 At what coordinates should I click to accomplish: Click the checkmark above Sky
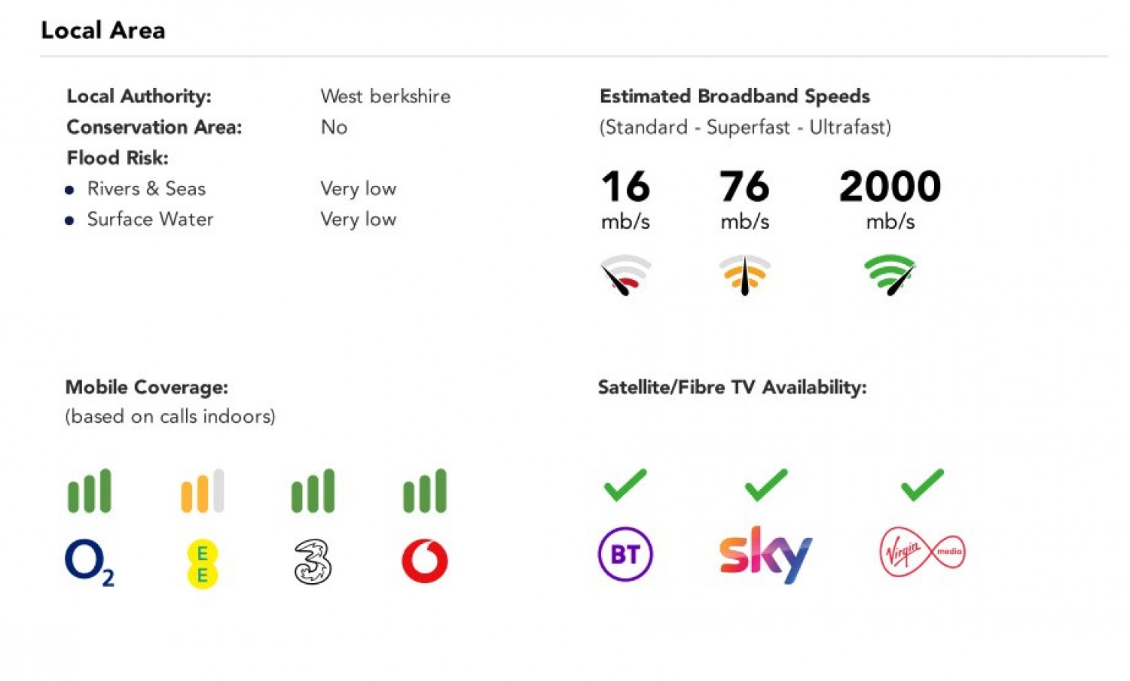pos(765,485)
